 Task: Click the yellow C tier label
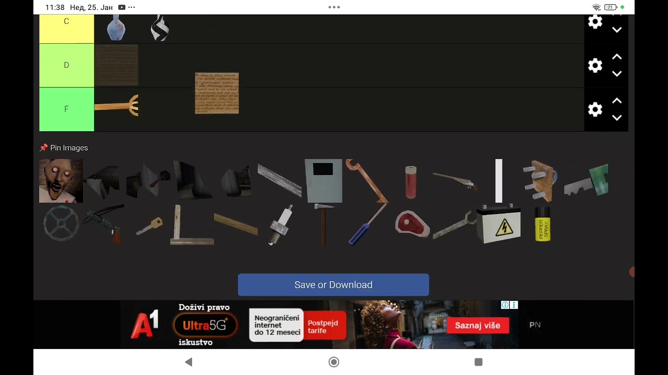(66, 29)
